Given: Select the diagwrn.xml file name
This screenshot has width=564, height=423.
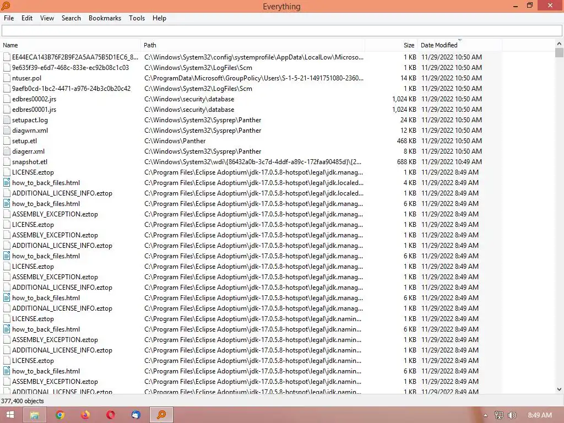Looking at the screenshot, I should (x=30, y=130).
